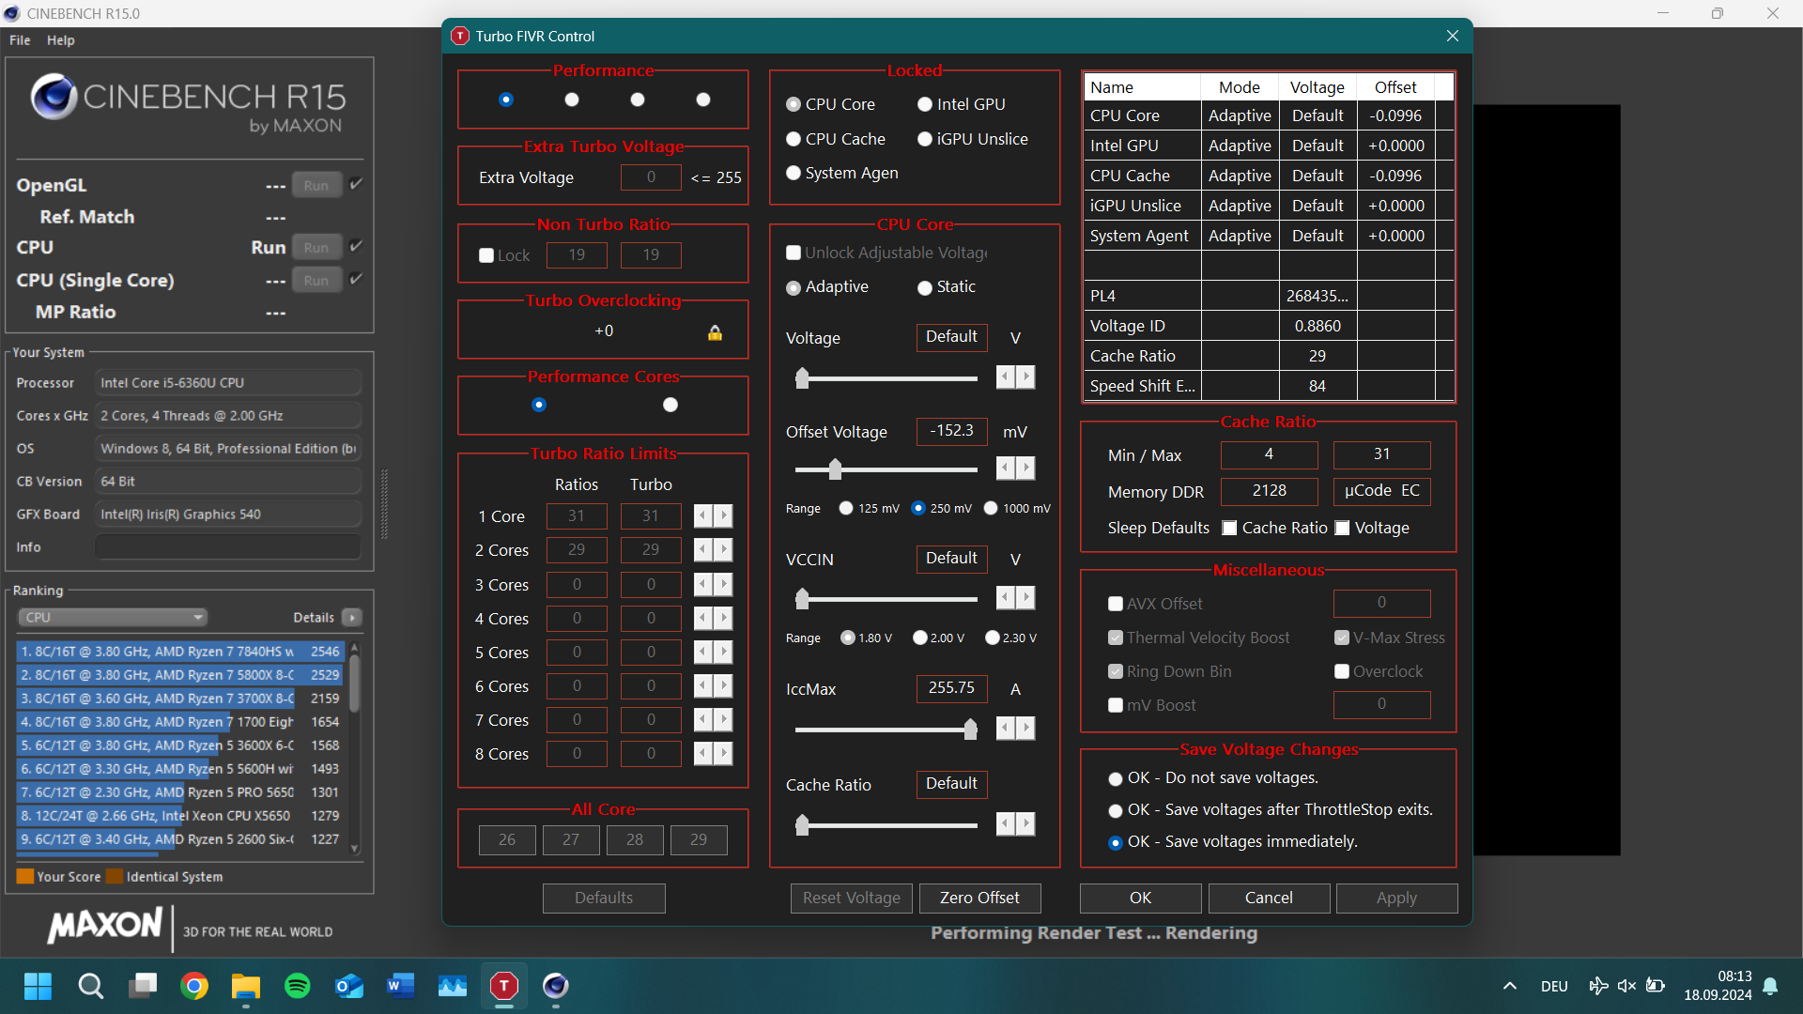This screenshot has width=1803, height=1014.
Task: Select the Static voltage mode
Action: 924,287
